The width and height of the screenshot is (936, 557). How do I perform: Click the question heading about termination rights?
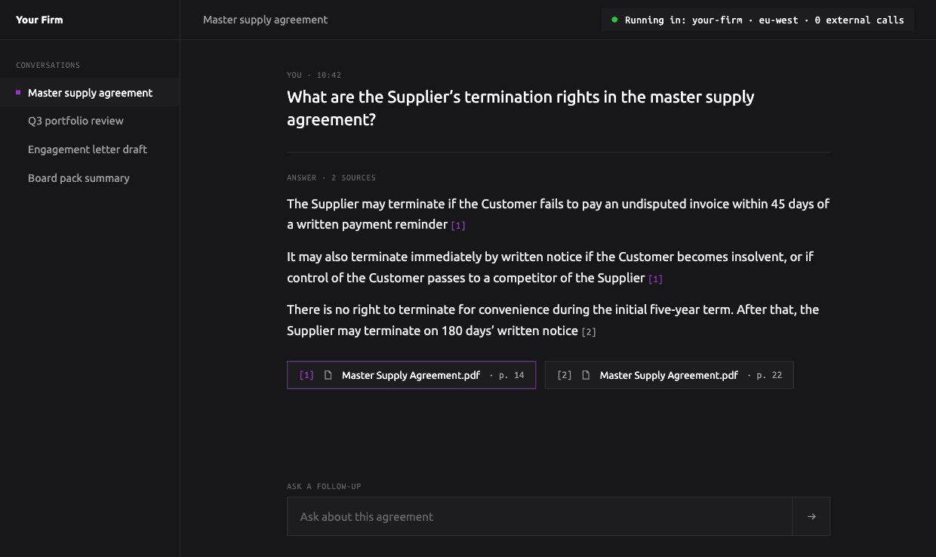tap(521, 108)
